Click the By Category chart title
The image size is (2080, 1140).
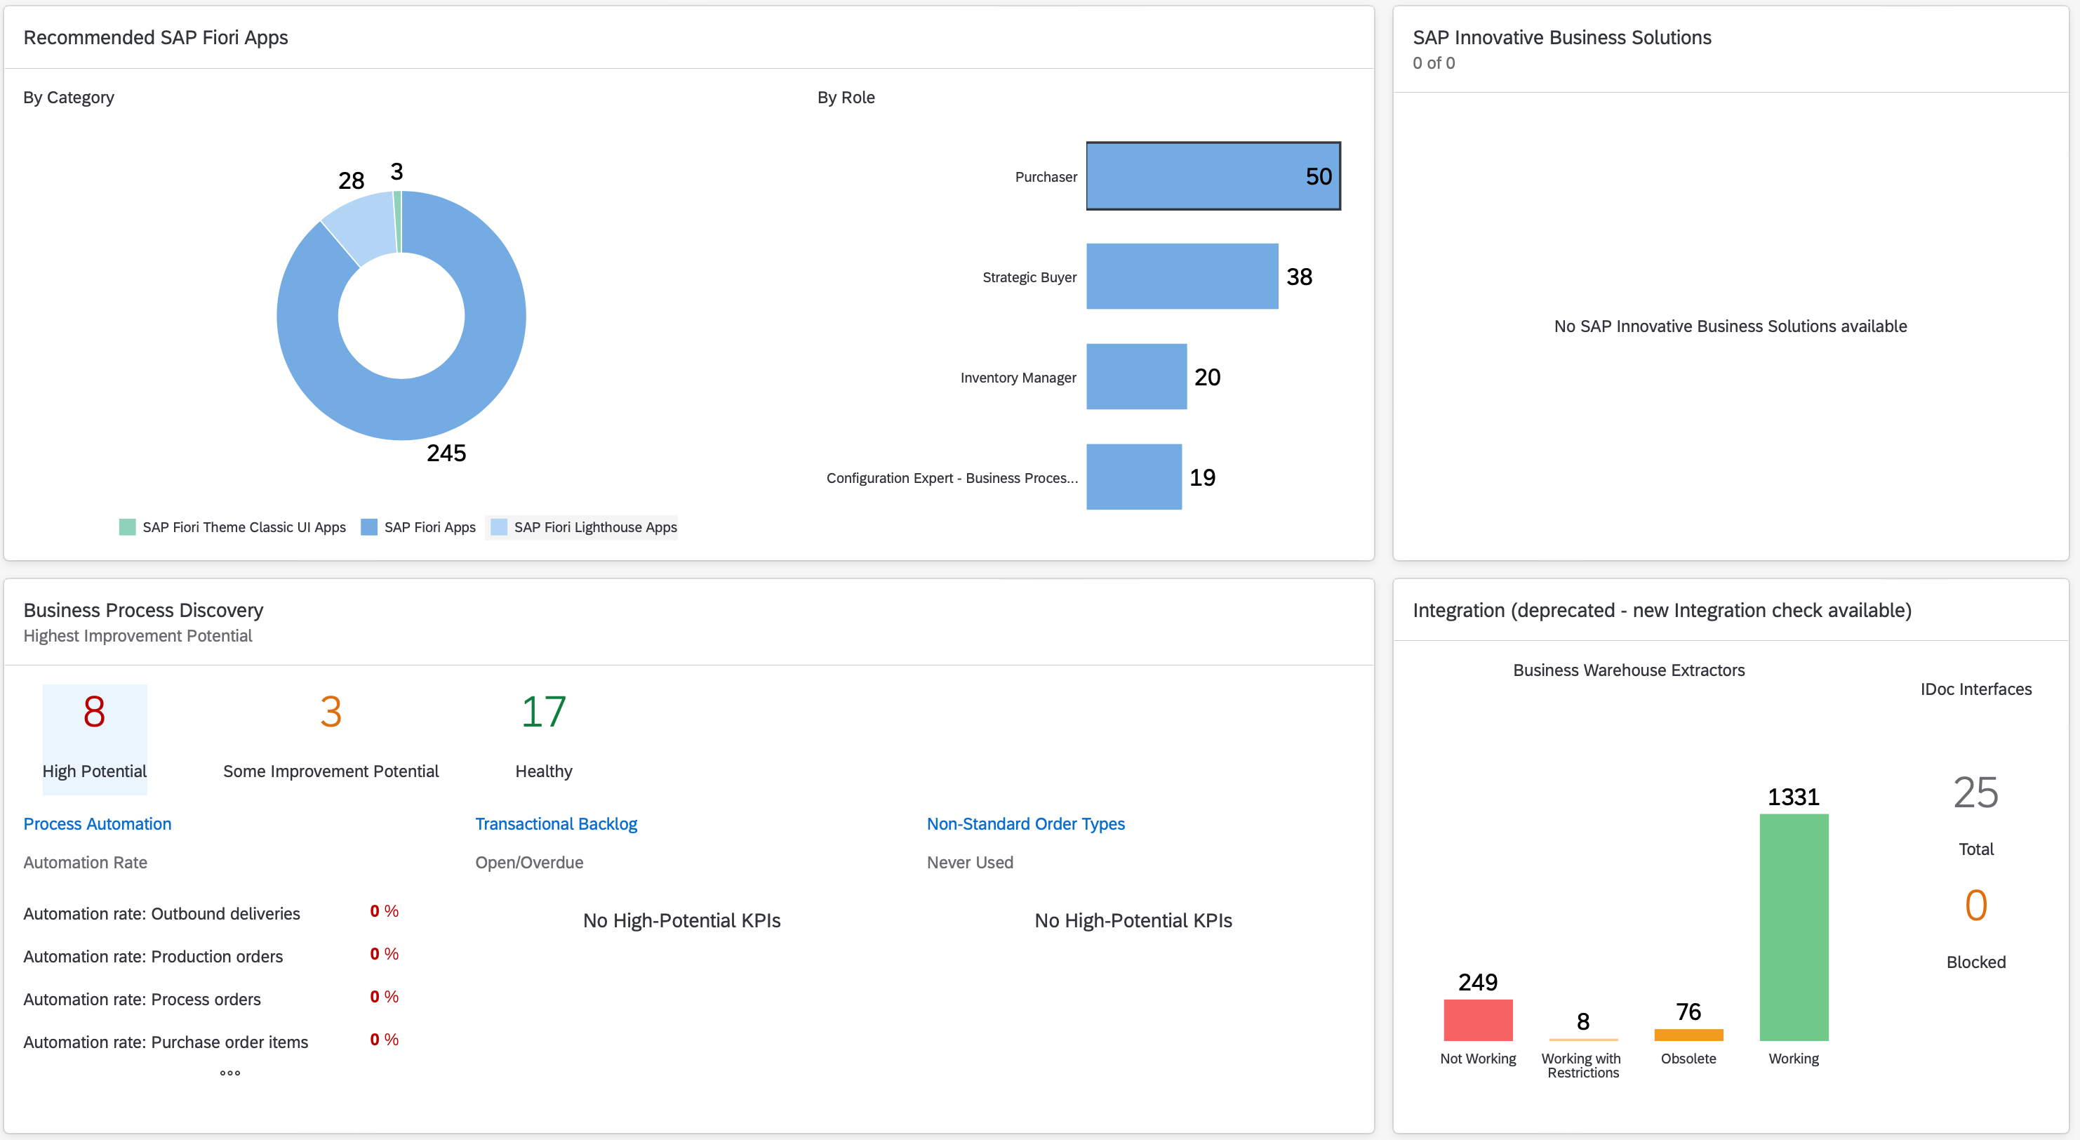(x=69, y=97)
